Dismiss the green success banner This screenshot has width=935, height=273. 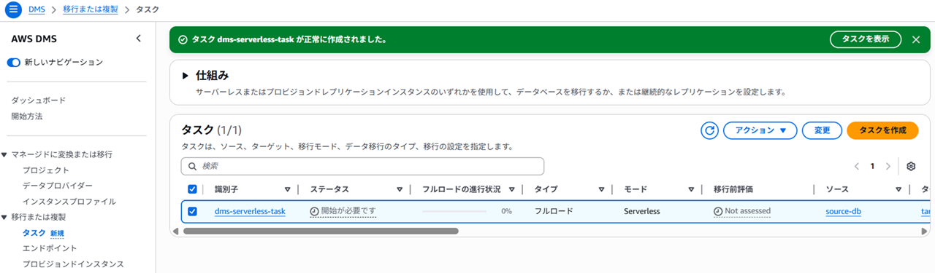click(x=915, y=39)
